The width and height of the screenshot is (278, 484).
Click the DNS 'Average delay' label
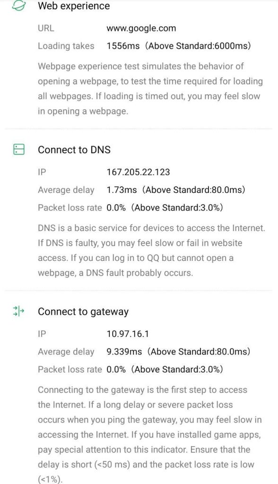[x=66, y=190]
